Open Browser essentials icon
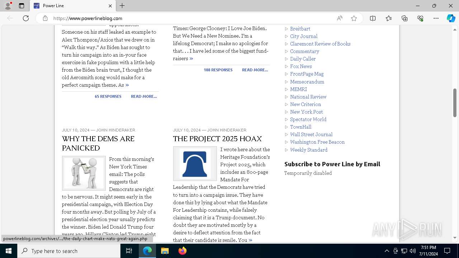The width and height of the screenshot is (459, 258). pyautogui.click(x=420, y=18)
